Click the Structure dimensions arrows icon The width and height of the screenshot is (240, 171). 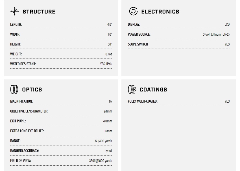pyautogui.click(x=15, y=11)
